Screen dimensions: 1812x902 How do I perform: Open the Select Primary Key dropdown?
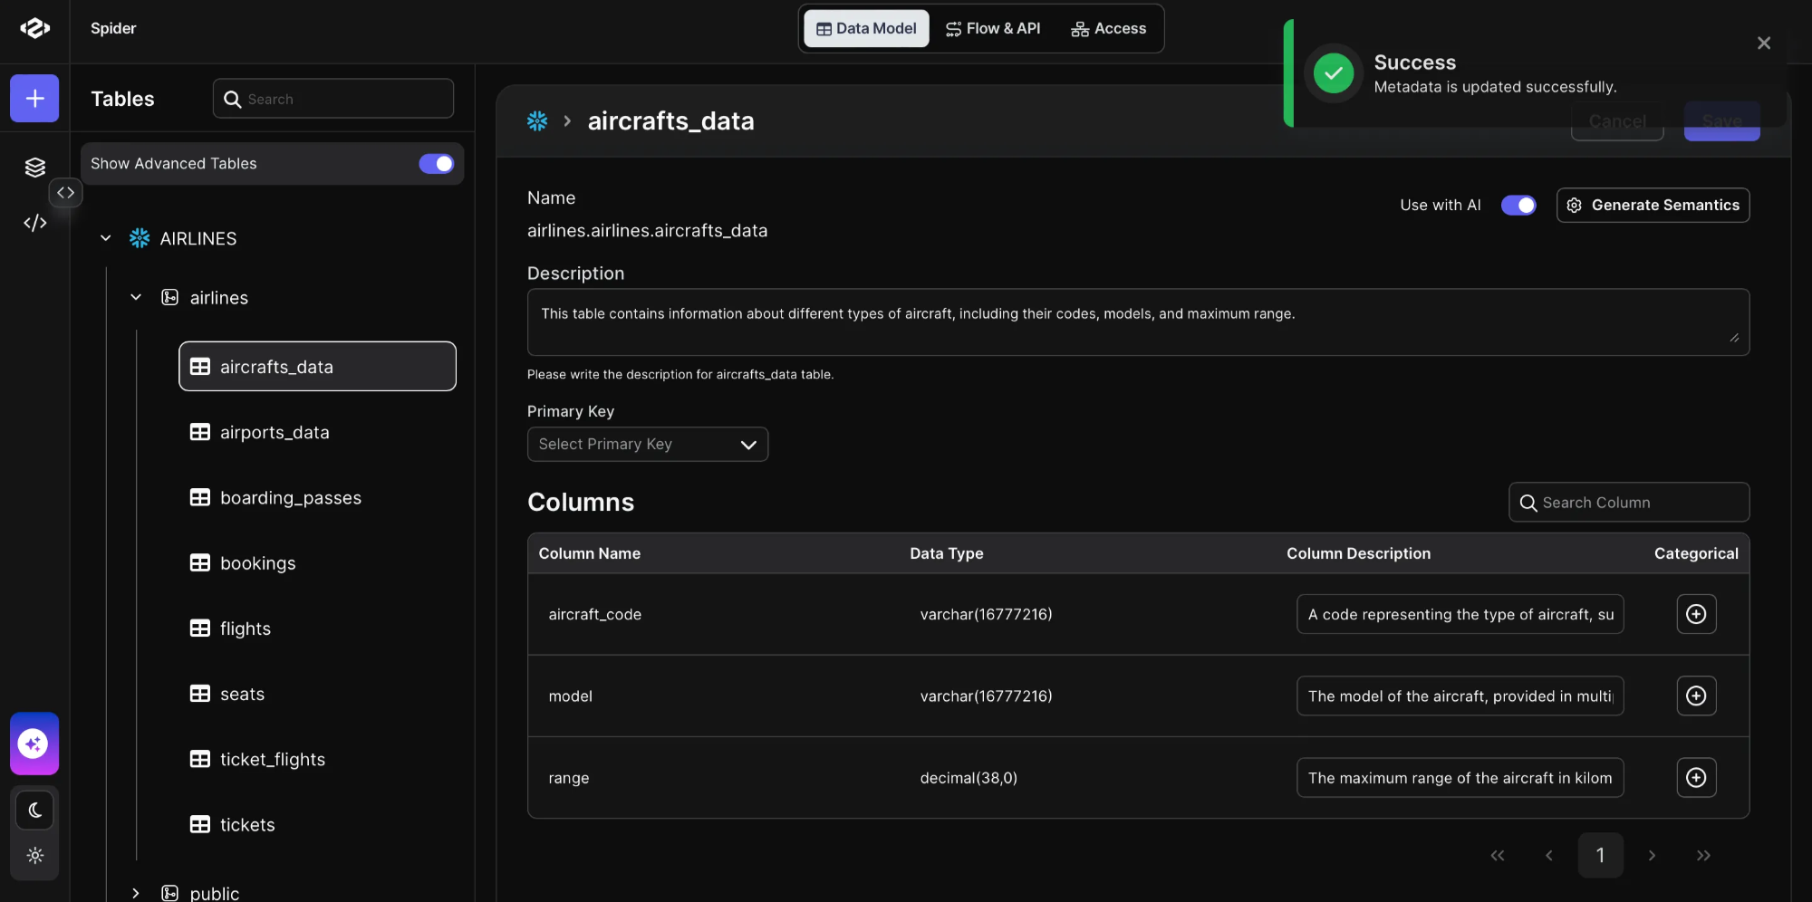(647, 444)
